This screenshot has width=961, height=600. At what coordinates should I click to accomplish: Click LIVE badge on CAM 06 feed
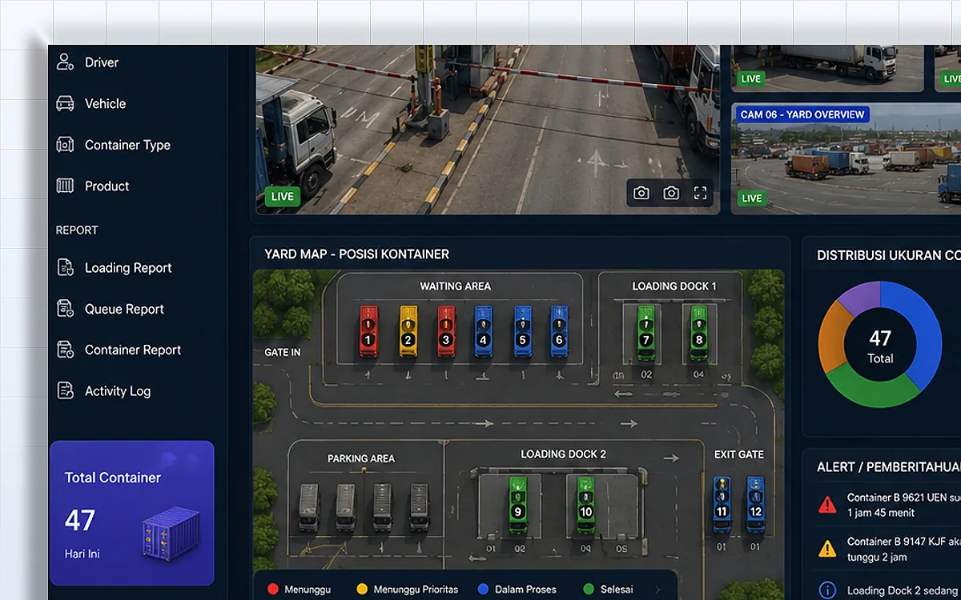pos(751,198)
